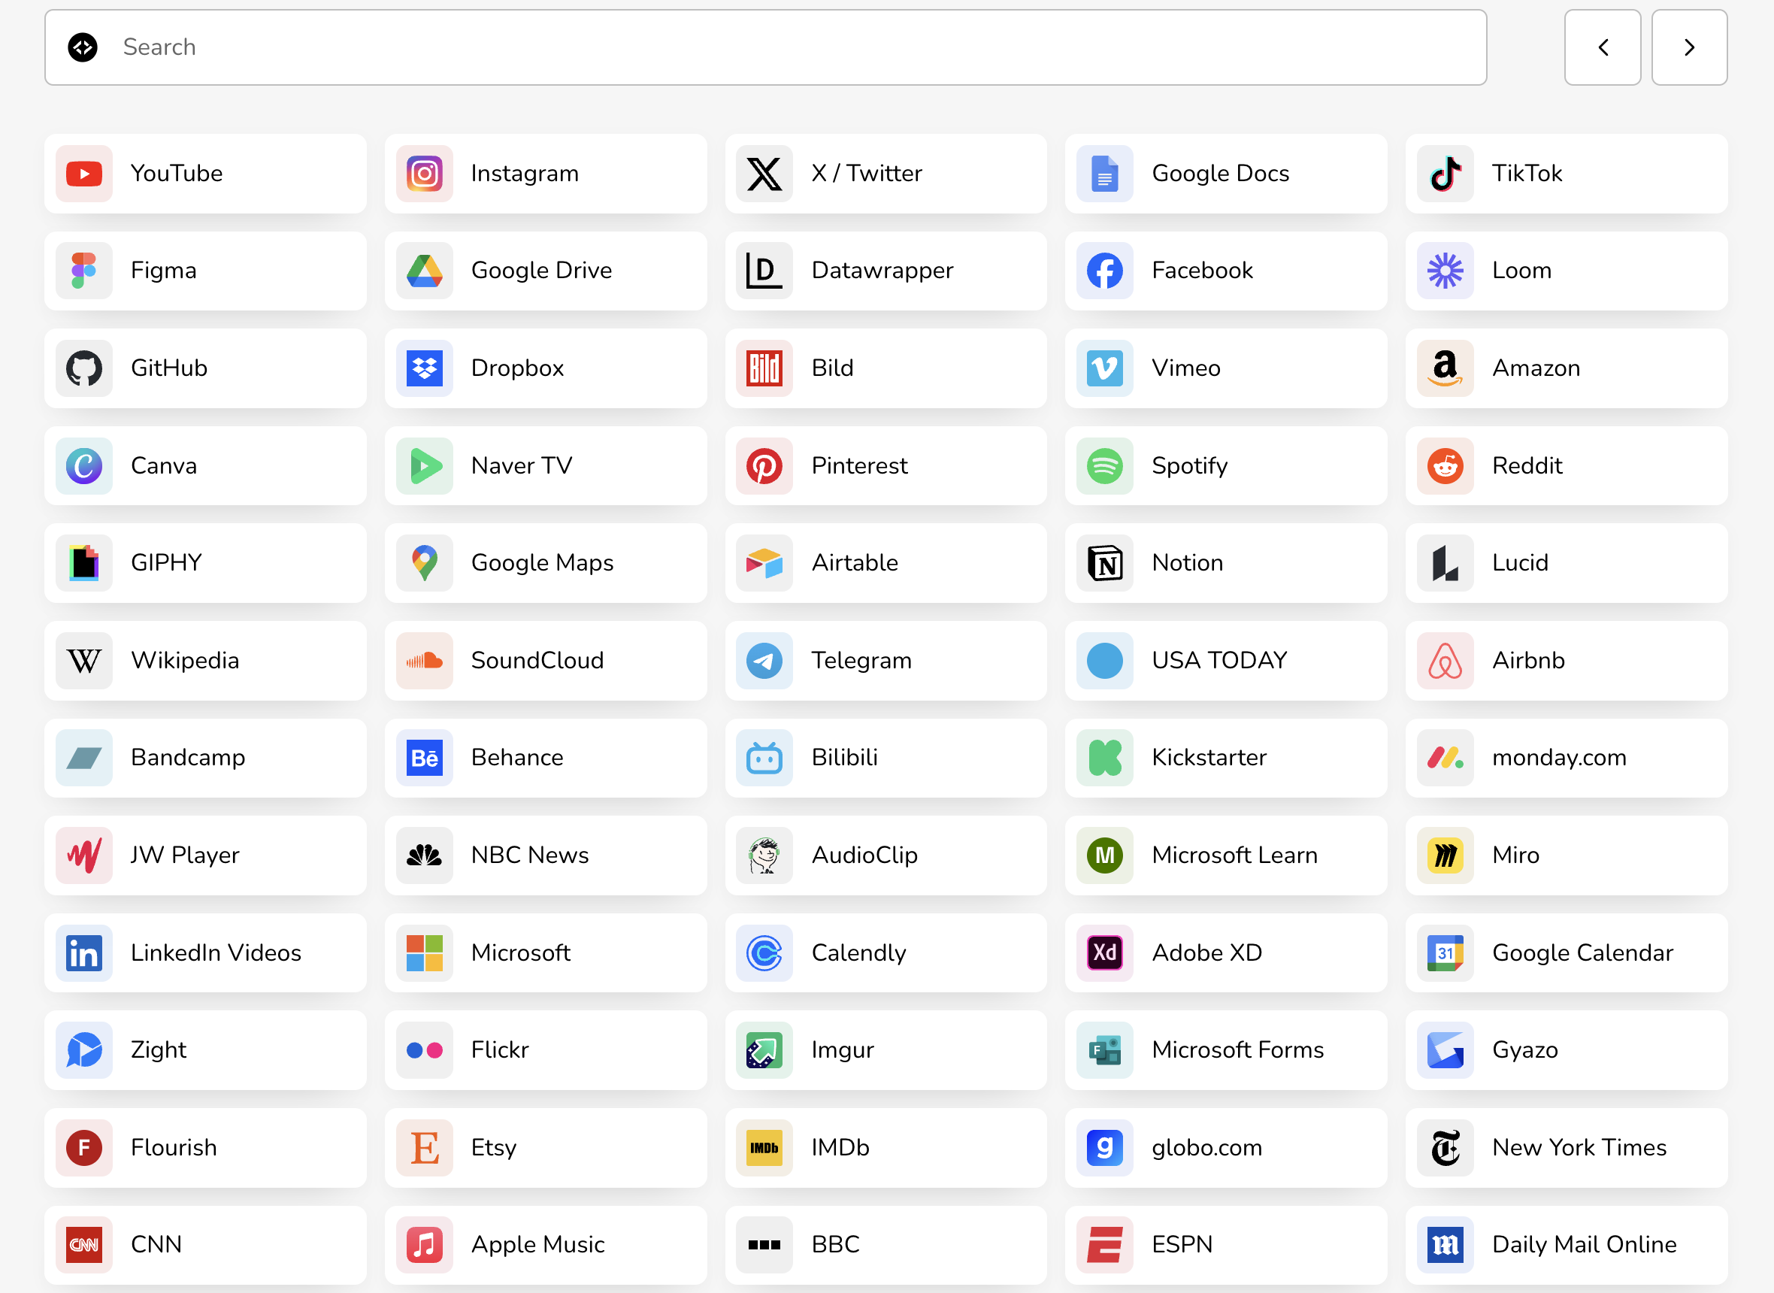This screenshot has height=1293, width=1774.
Task: Select the GitHub icon
Action: pos(83,368)
